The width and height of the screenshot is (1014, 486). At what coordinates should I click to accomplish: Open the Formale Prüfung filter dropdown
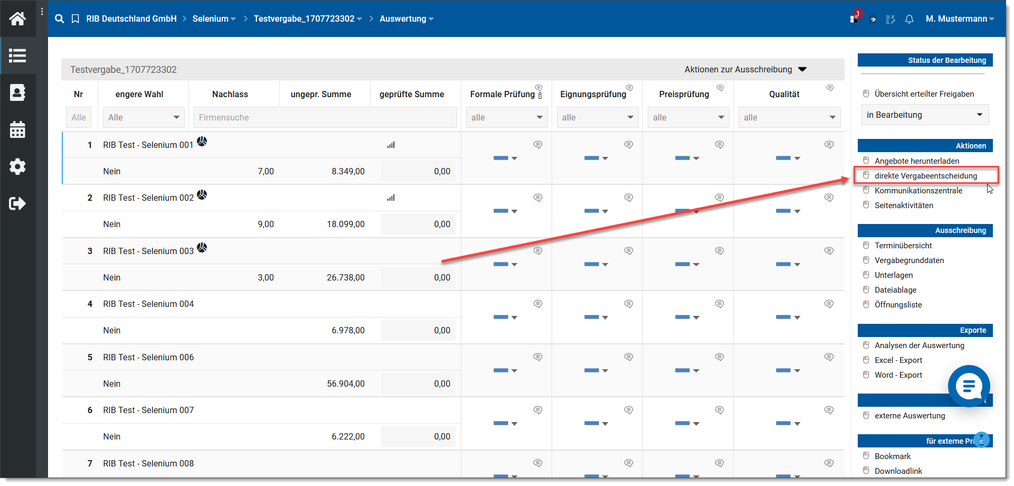tap(507, 117)
